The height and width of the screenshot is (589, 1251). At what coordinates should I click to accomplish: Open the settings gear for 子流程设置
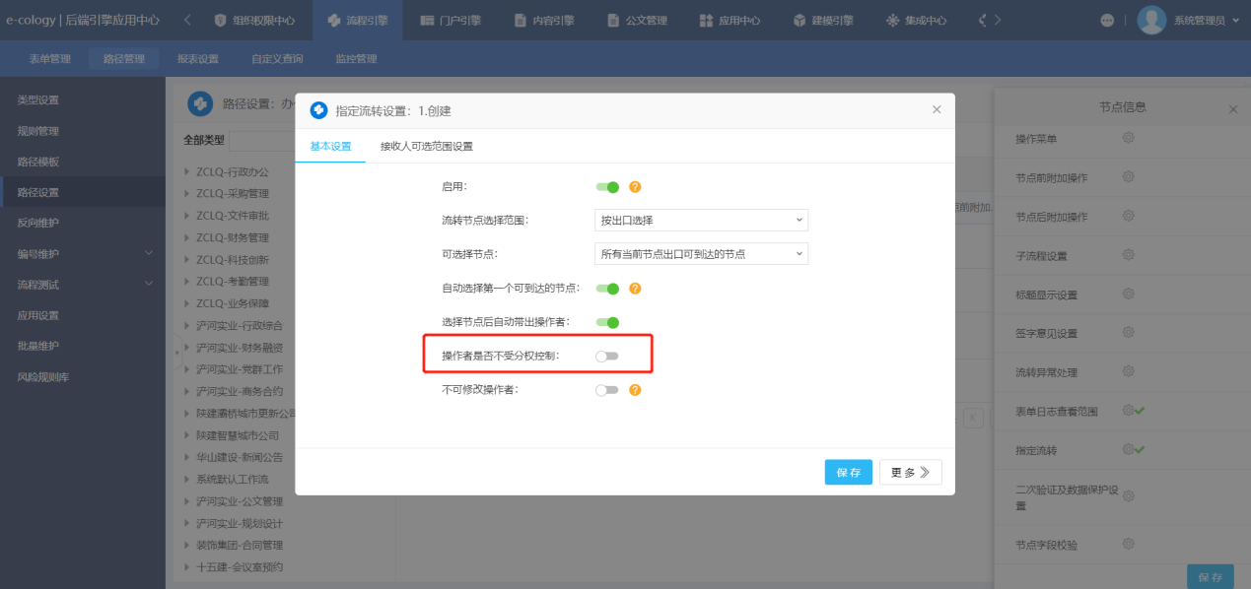(x=1129, y=255)
